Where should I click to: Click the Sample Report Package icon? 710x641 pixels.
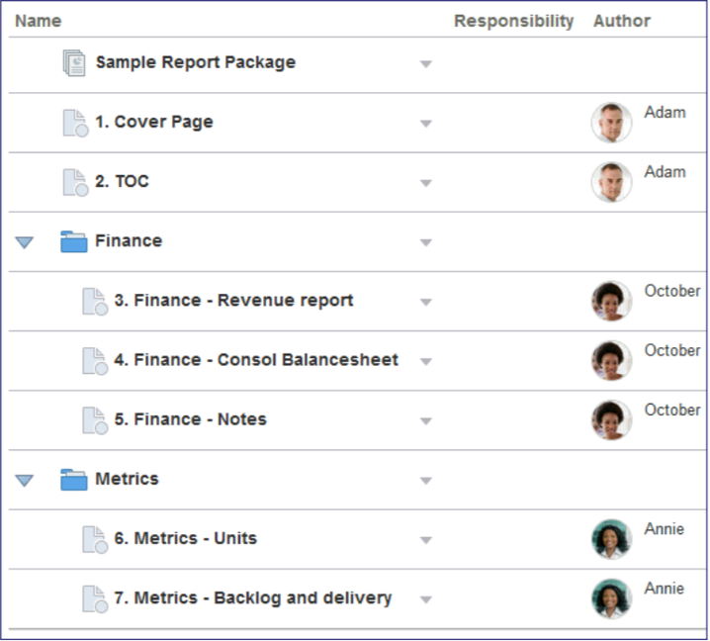(x=74, y=63)
